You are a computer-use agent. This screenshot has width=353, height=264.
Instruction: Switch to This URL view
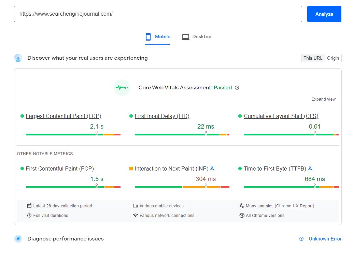pyautogui.click(x=313, y=58)
